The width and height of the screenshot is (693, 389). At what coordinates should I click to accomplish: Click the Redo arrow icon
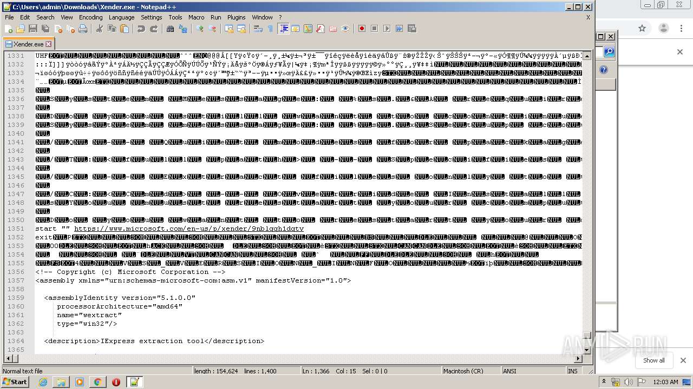tap(154, 29)
